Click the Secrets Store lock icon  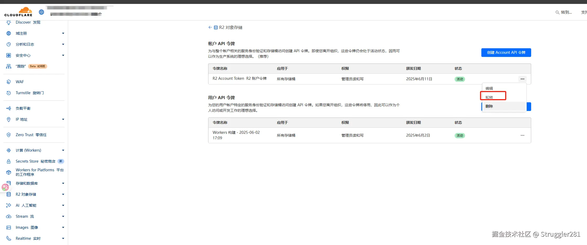(9, 161)
